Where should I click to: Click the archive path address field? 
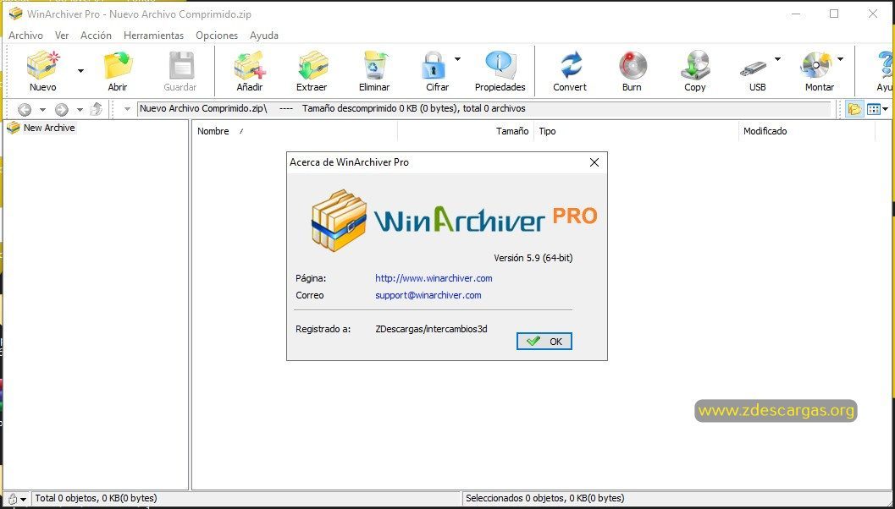[x=484, y=108]
